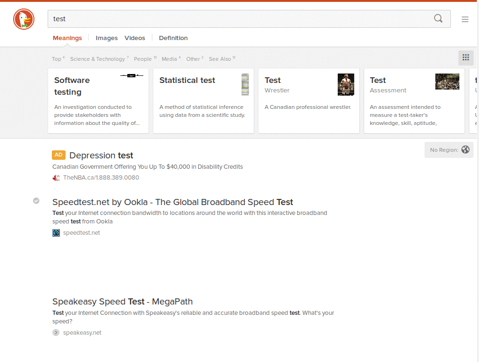Screen dimensions: 483x362
Task: Click the speakeasy.net arrow favicon
Action: 56,332
